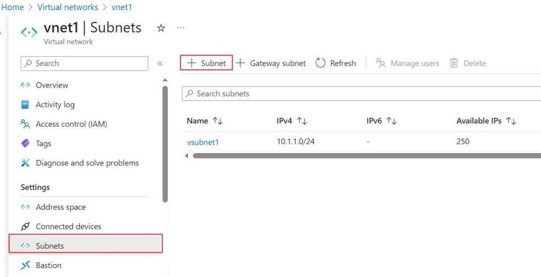
Task: Open the Activity log icon
Action: pos(25,105)
